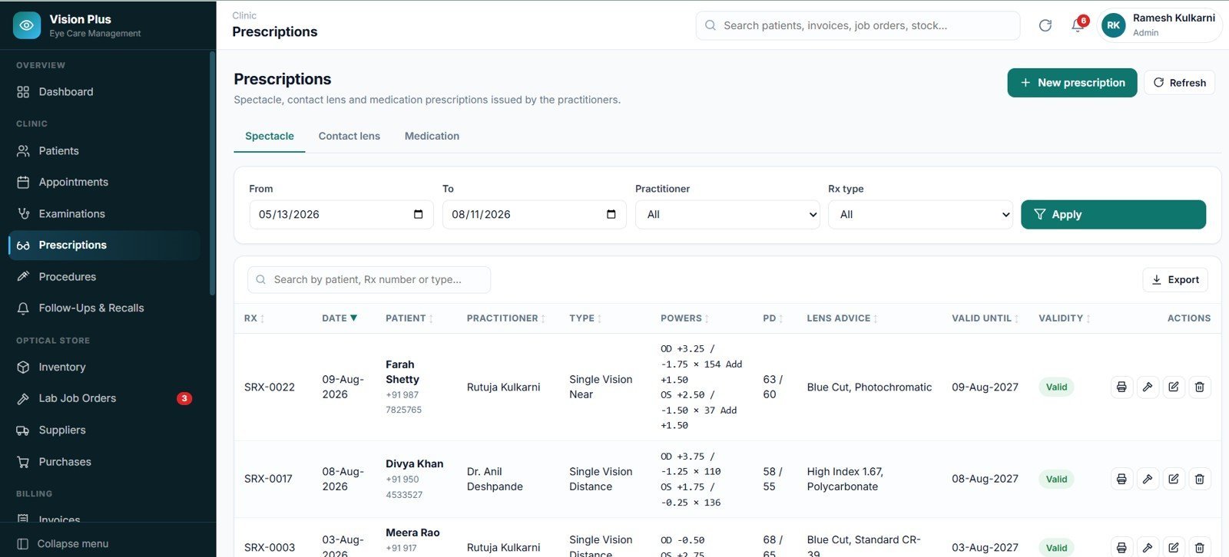This screenshot has height=557, width=1229.
Task: Sort table by Practitioner column
Action: tap(506, 318)
